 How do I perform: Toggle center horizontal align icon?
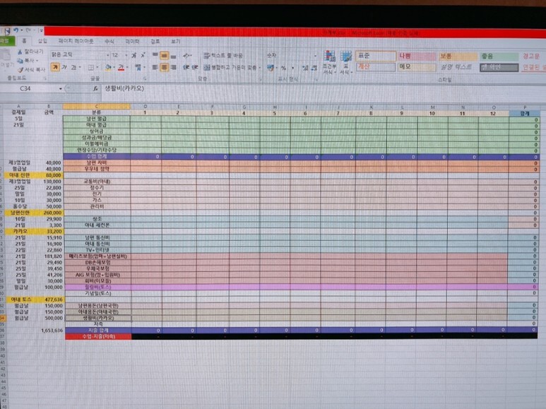tap(164, 67)
